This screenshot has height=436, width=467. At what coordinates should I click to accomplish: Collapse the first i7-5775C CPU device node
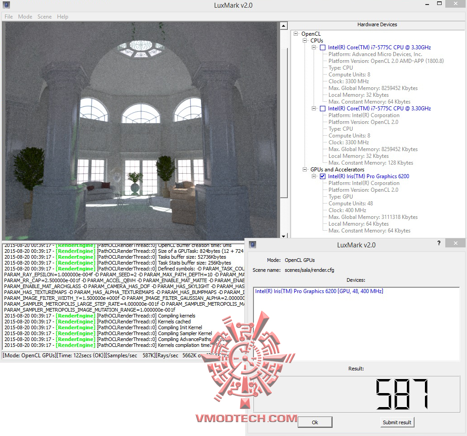tap(314, 47)
